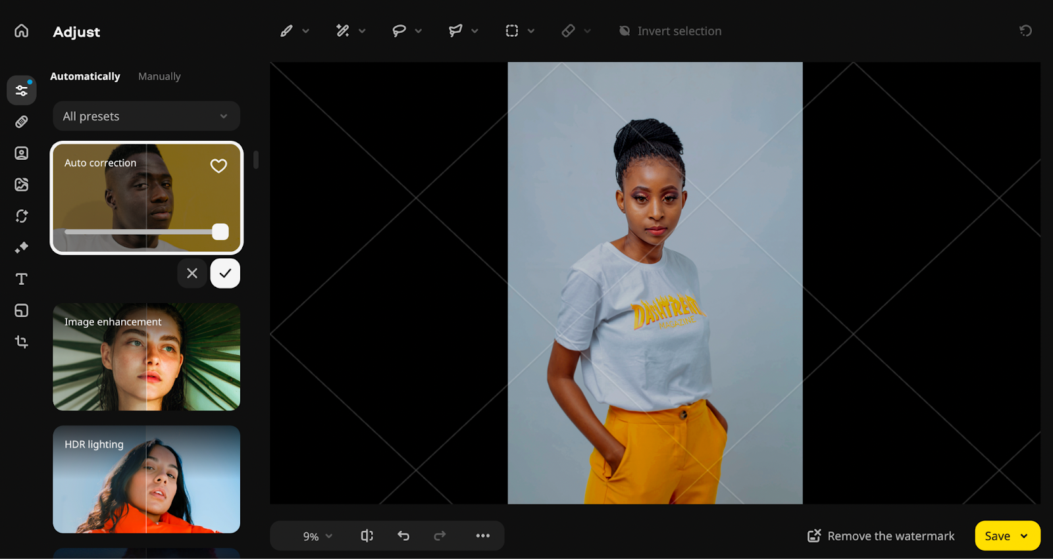Select the Crop tool
The height and width of the screenshot is (559, 1053).
(x=22, y=342)
